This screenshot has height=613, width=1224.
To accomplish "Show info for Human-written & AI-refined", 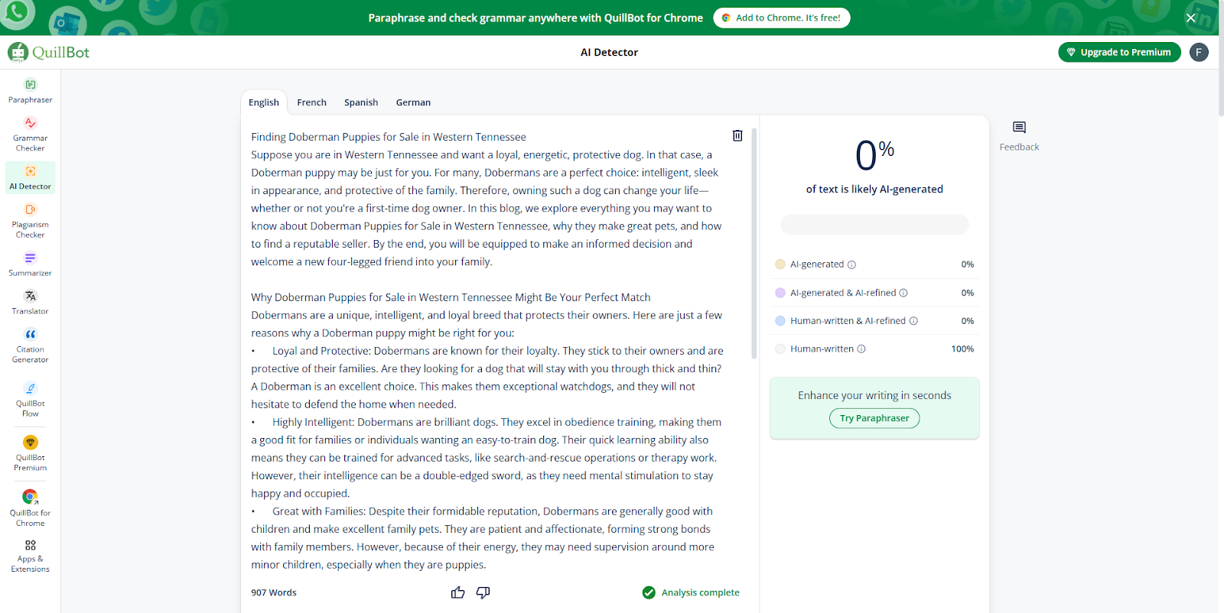I will pyautogui.click(x=913, y=321).
